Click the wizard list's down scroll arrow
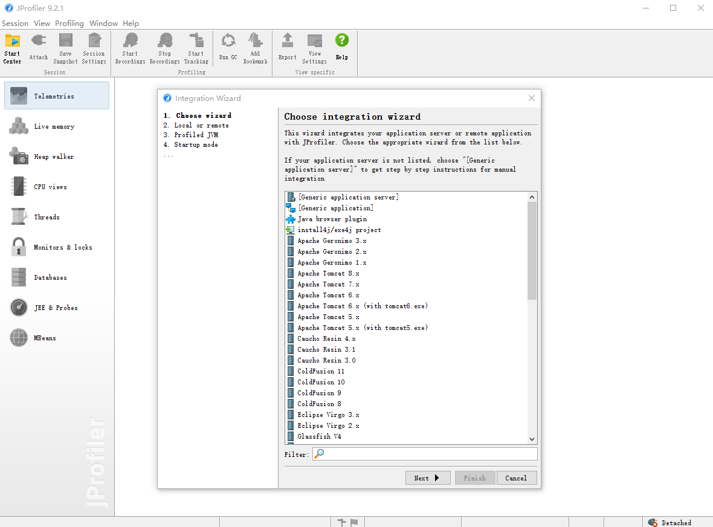 coord(532,439)
